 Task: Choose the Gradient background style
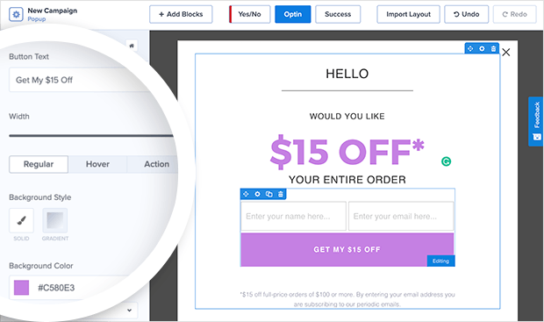pos(54,220)
